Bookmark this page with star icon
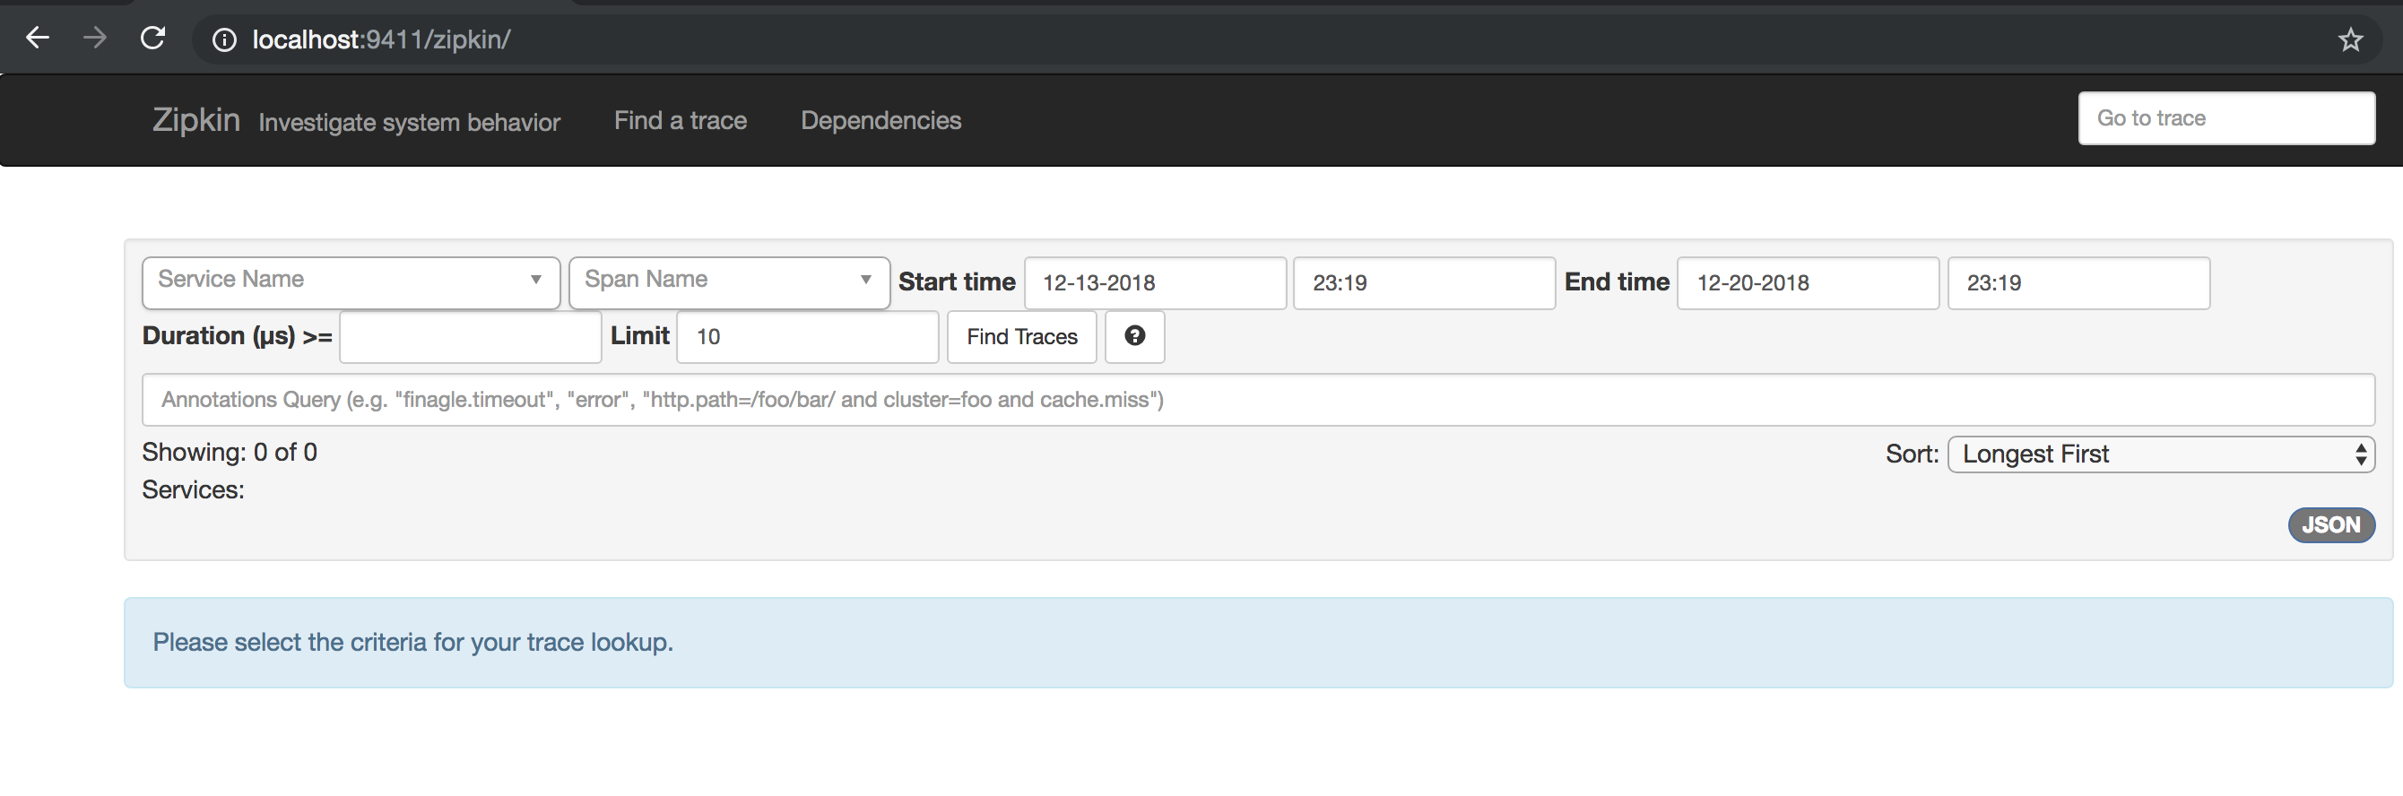This screenshot has height=796, width=2403. [2350, 39]
